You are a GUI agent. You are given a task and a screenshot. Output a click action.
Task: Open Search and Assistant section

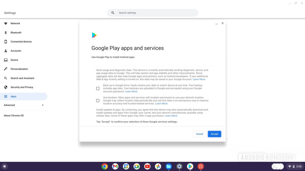coord(22,78)
